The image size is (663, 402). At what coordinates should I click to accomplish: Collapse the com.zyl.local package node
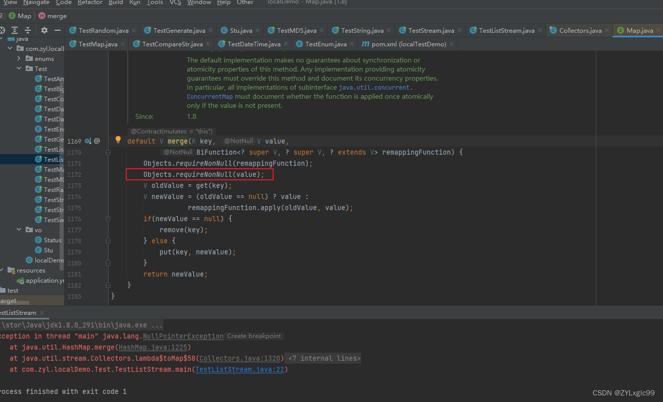pos(11,49)
